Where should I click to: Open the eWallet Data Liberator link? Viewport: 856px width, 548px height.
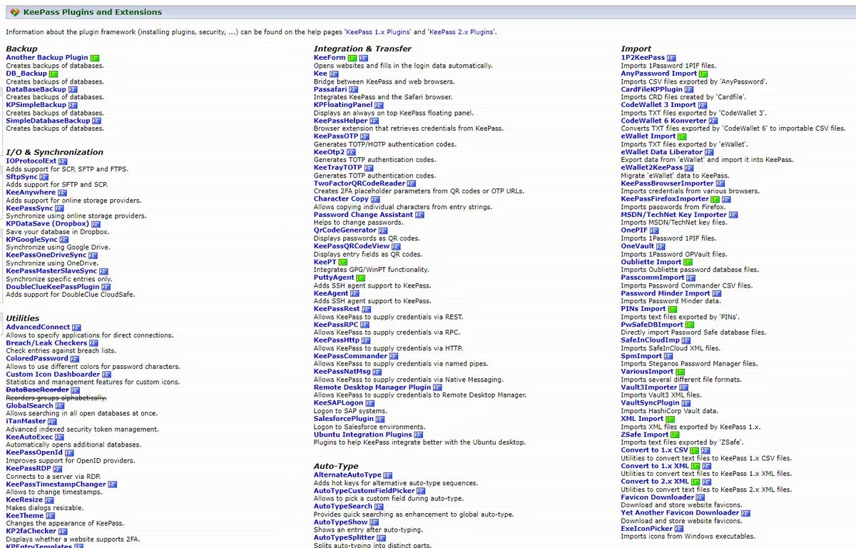click(662, 152)
